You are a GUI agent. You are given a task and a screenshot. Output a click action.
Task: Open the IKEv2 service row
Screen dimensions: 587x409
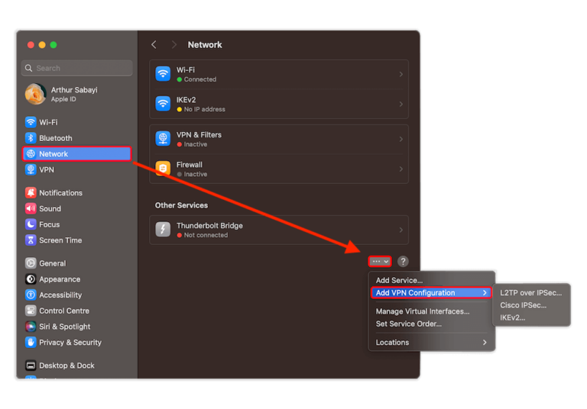pyautogui.click(x=279, y=104)
